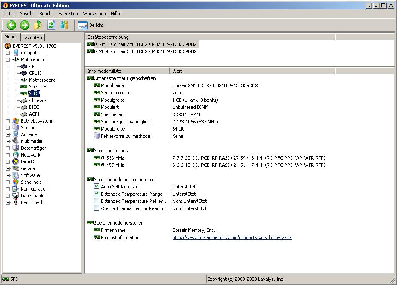Select the @ 533 MHz timings row
The width and height of the screenshot is (397, 285).
coord(210,158)
